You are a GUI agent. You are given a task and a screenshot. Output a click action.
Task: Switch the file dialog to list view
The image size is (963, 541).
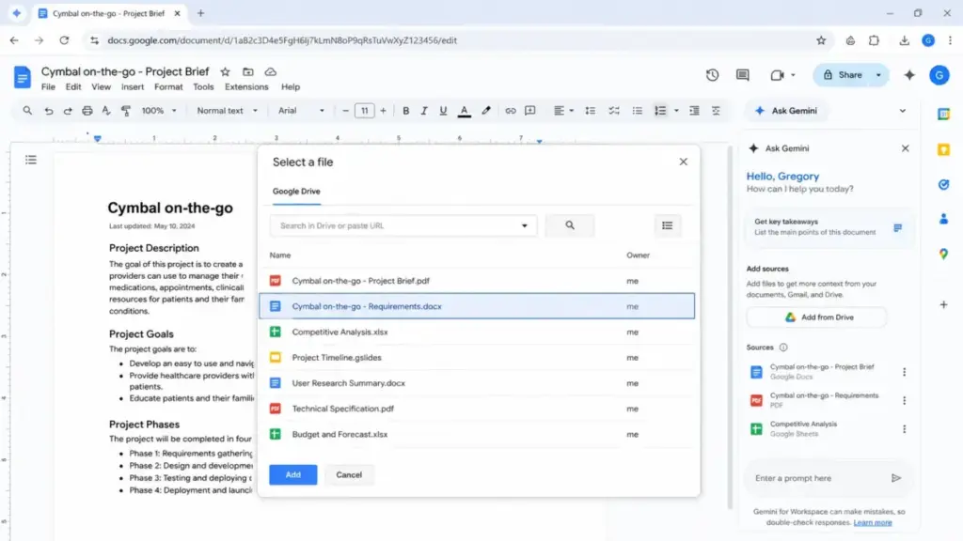click(667, 225)
